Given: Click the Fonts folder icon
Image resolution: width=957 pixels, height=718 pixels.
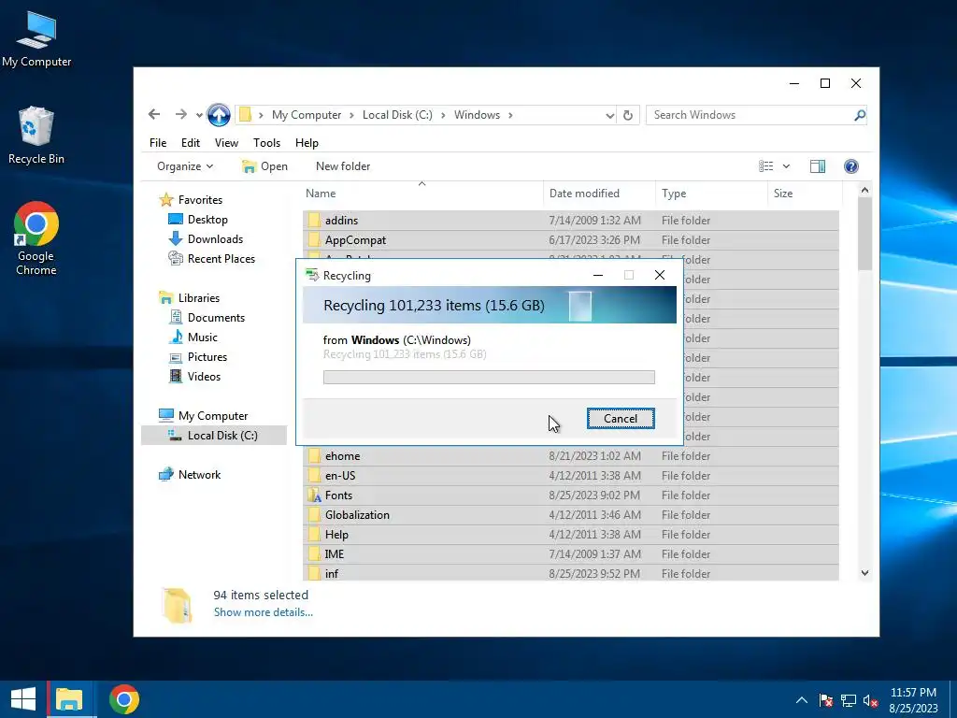Looking at the screenshot, I should click(x=314, y=495).
